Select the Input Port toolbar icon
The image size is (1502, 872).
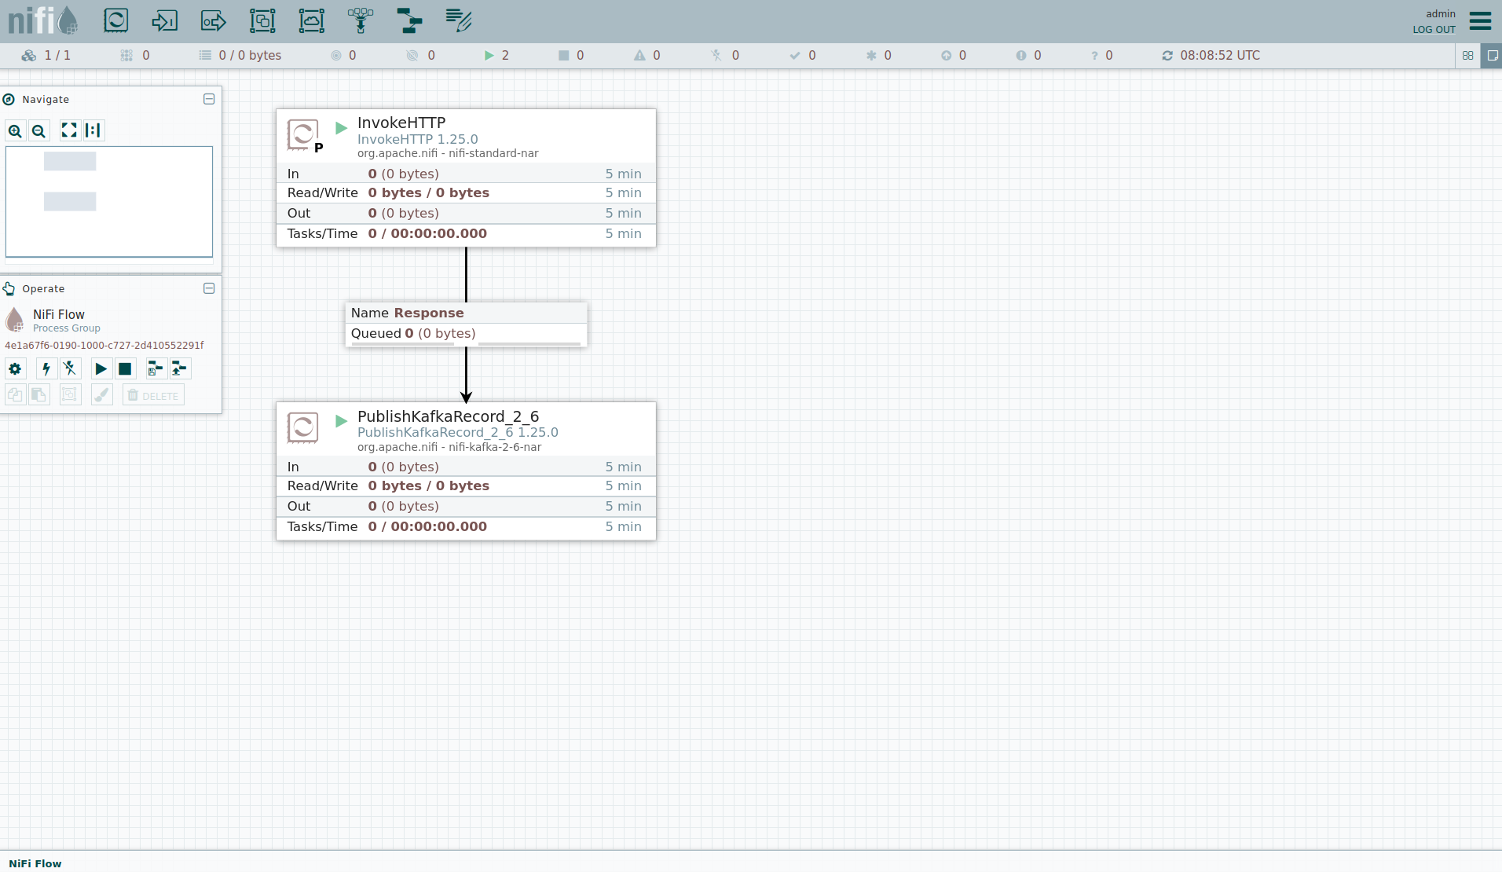coord(164,20)
